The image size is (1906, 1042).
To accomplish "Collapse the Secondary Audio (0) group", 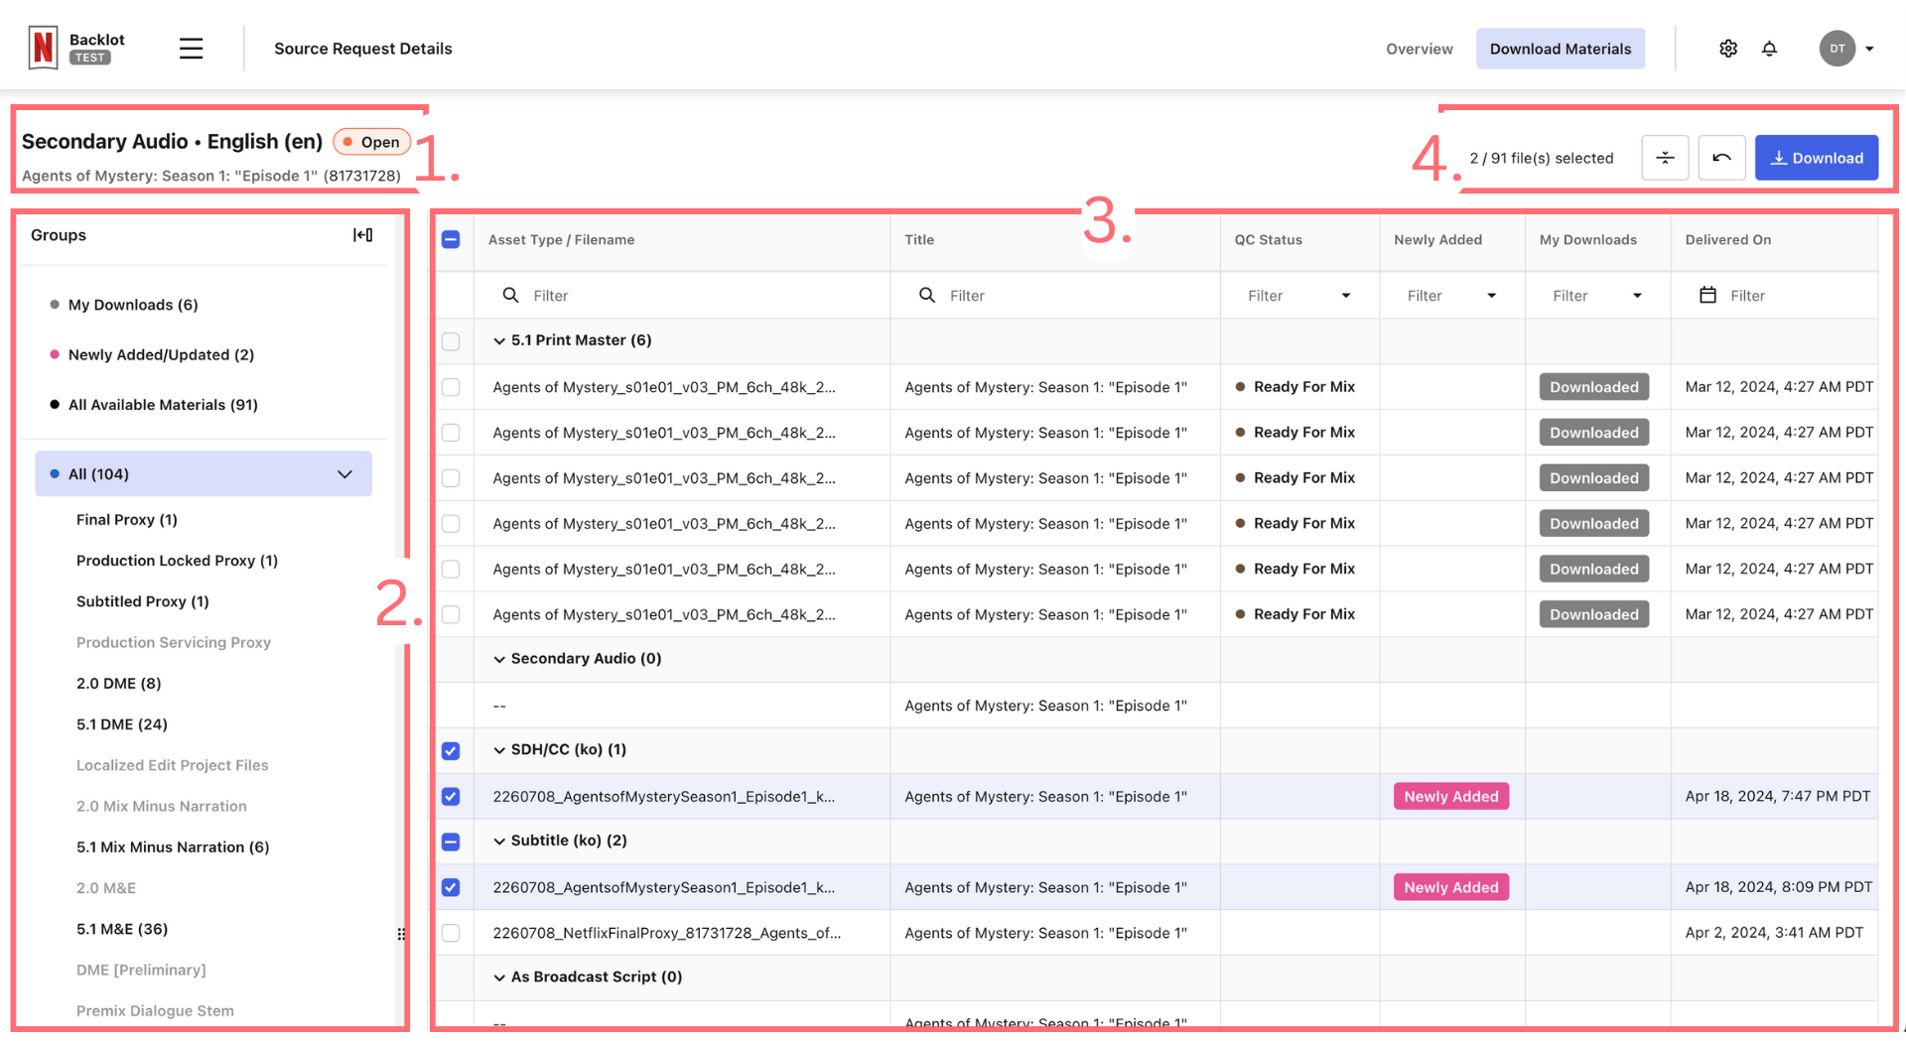I will click(499, 660).
